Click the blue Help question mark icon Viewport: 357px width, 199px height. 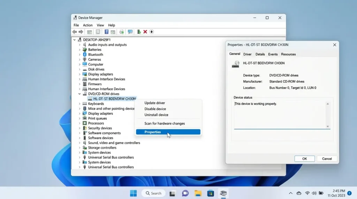(x=106, y=32)
